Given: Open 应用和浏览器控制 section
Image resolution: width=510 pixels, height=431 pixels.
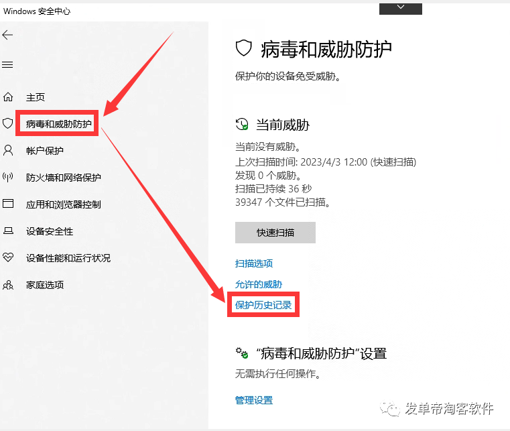Looking at the screenshot, I should (x=64, y=204).
